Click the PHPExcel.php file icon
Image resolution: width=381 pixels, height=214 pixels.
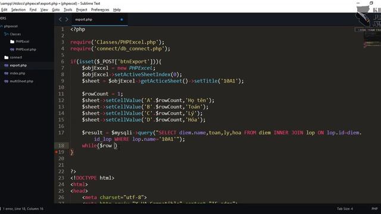(12, 49)
